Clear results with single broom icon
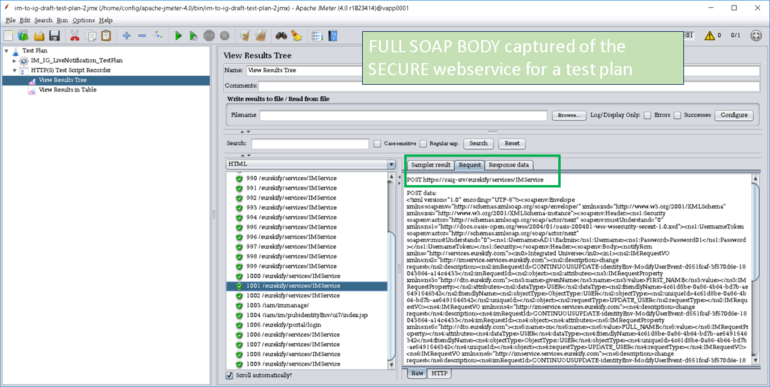The height and width of the screenshot is (387, 770). point(245,36)
